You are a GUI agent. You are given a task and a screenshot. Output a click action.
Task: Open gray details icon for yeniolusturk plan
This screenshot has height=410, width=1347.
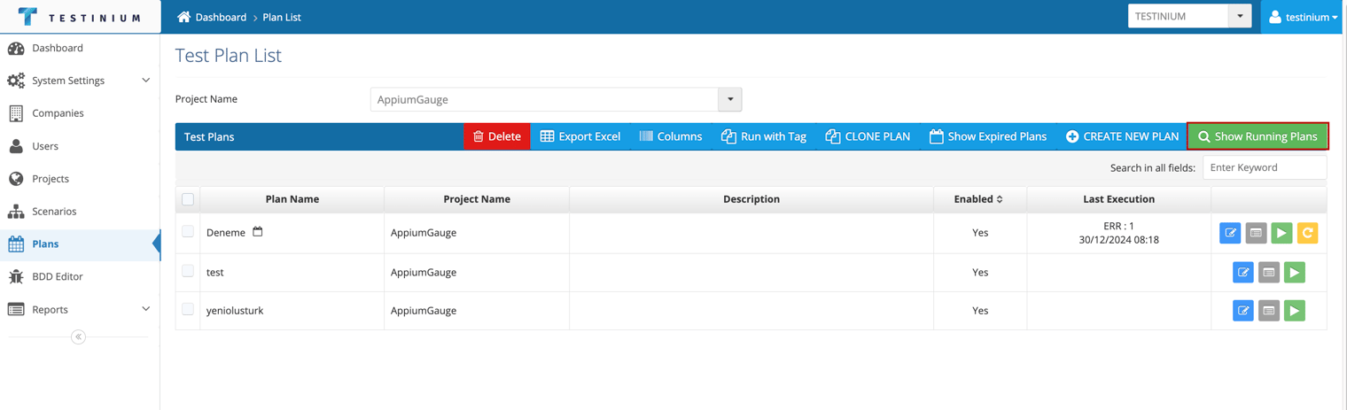click(x=1269, y=311)
